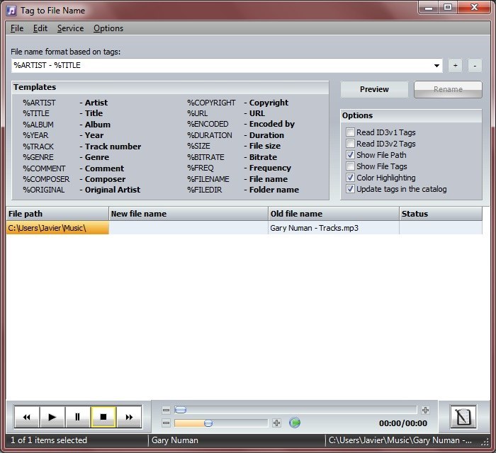Click the %ORIGINAL template tag
Image resolution: width=496 pixels, height=453 pixels.
[x=44, y=190]
